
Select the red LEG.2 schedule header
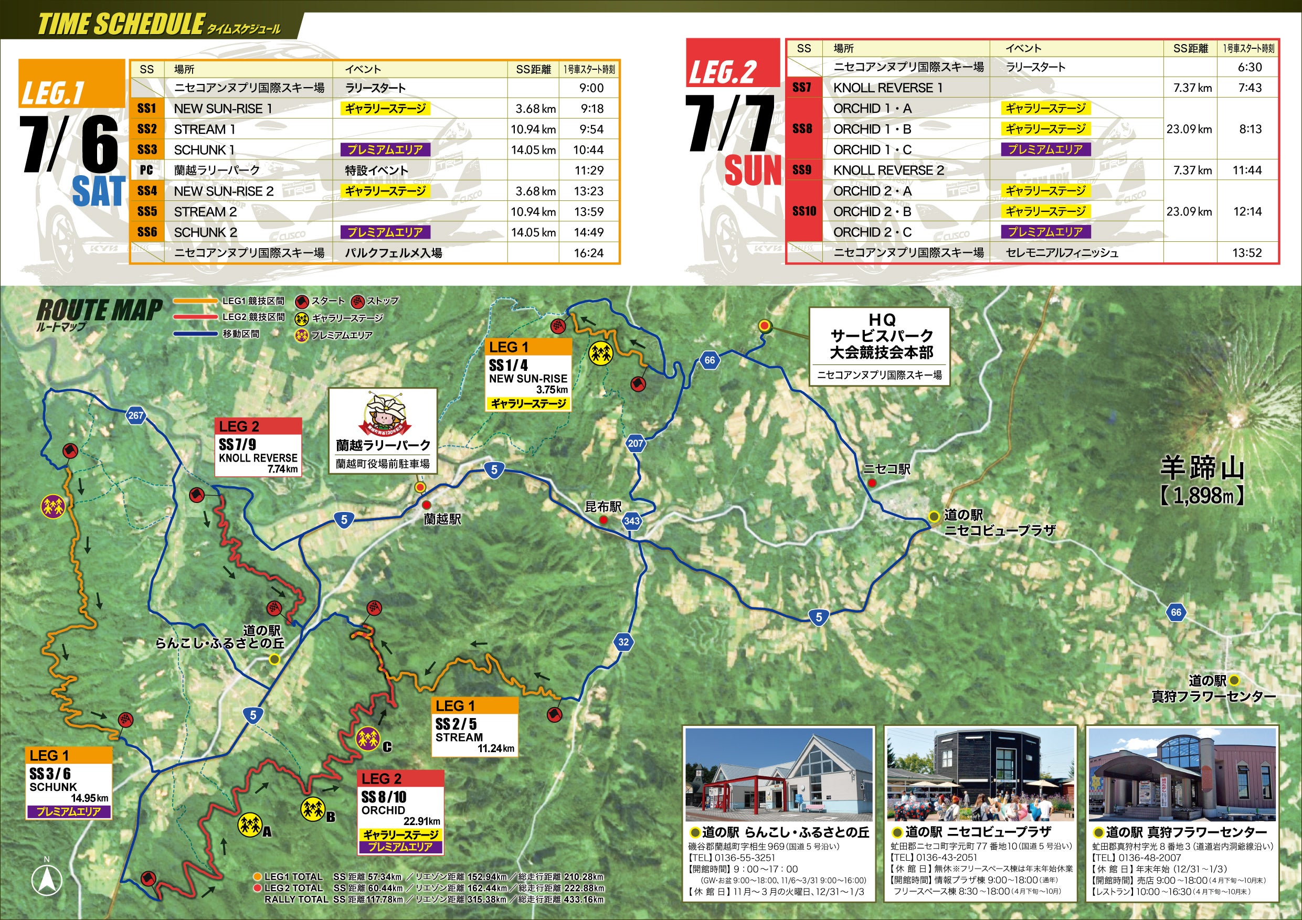(733, 63)
